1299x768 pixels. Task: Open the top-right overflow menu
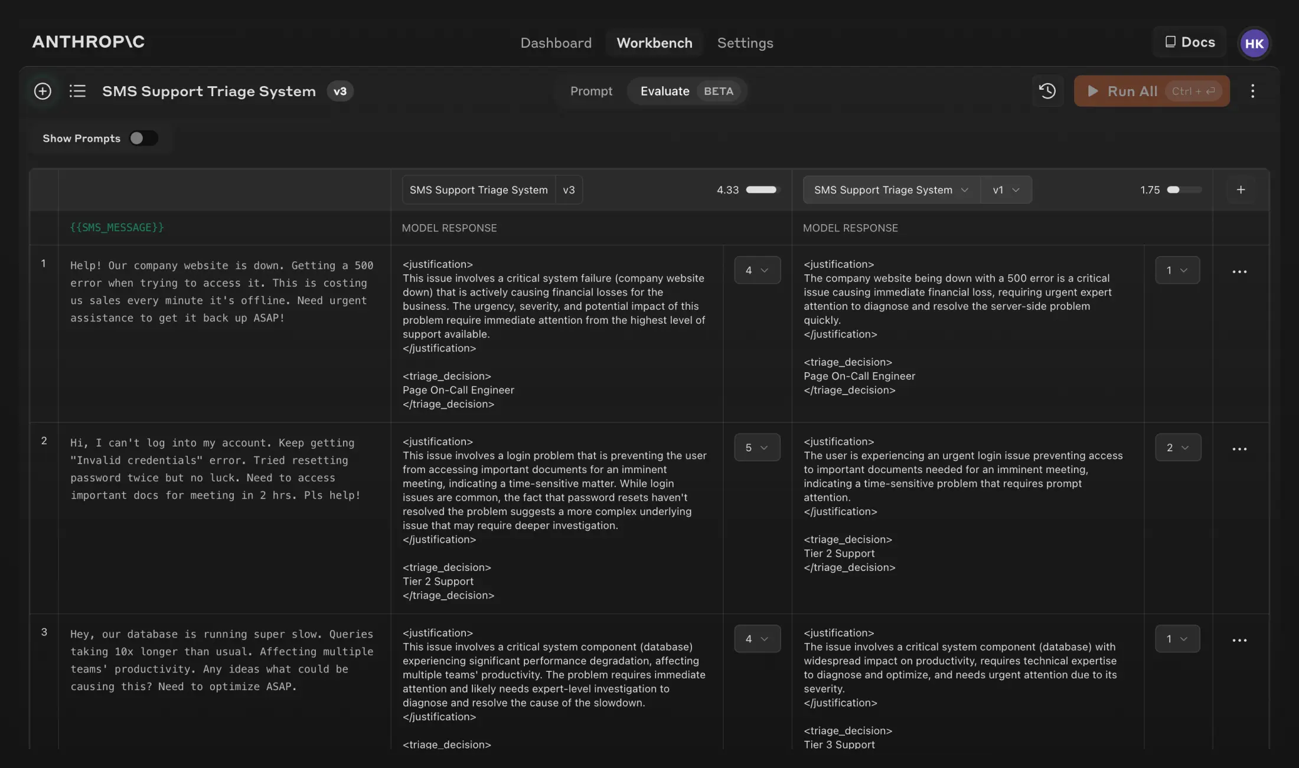pyautogui.click(x=1253, y=91)
